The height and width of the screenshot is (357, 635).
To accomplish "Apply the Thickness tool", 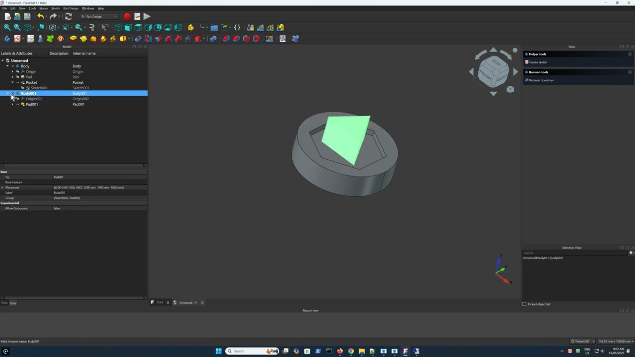I will [256, 39].
